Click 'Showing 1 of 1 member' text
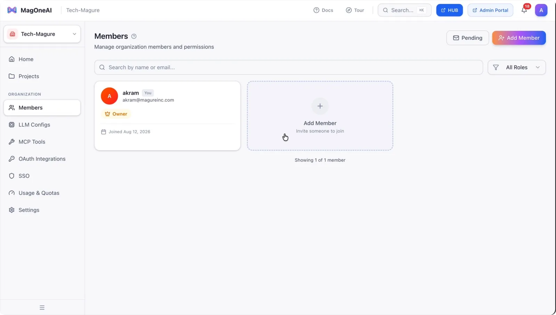556x315 pixels. 320,160
